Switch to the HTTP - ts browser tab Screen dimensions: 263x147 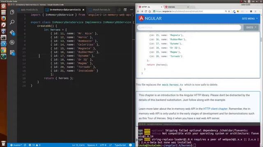click(150, 7)
